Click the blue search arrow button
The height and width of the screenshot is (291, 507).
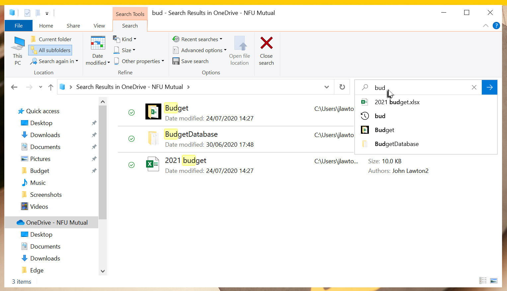pyautogui.click(x=489, y=87)
